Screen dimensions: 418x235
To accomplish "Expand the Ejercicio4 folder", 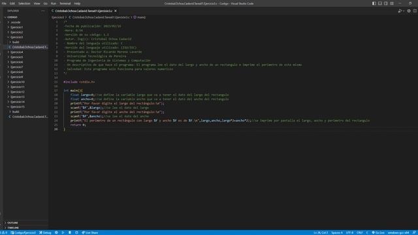I will (25, 52).
